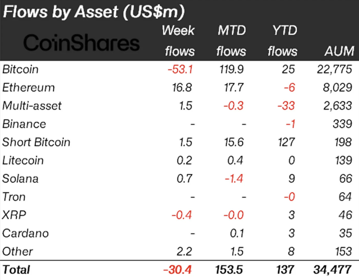Select the Solana row label
359x280 pixels.
[20, 179]
